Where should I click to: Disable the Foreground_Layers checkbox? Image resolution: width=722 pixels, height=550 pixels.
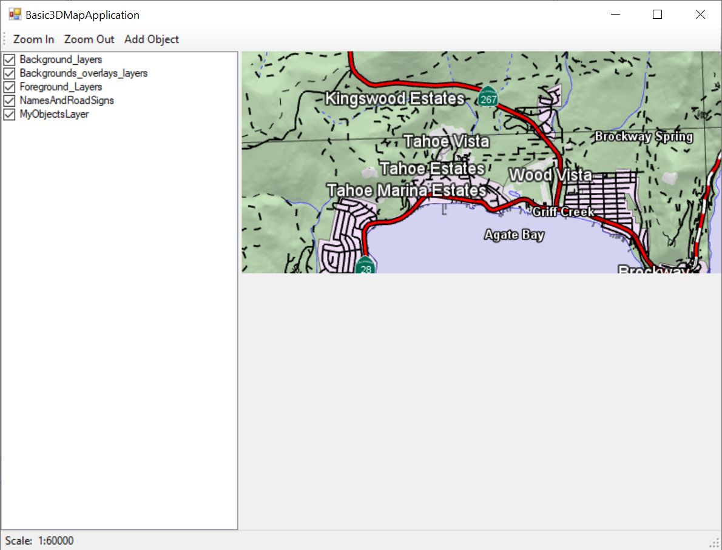pos(9,87)
